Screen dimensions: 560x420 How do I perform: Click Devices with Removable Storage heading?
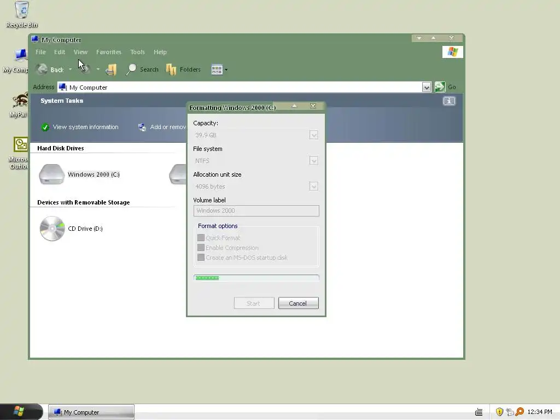(x=84, y=202)
